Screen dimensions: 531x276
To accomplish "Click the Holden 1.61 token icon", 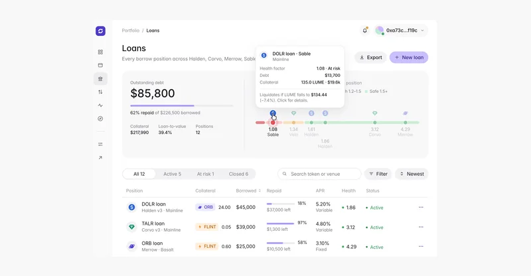I will [x=311, y=113].
